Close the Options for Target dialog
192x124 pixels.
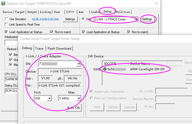point(157,3)
